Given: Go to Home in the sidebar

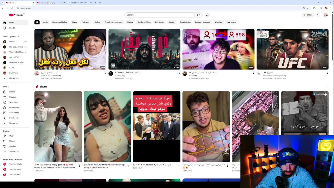Looking at the screenshot, I should pos(15,23).
